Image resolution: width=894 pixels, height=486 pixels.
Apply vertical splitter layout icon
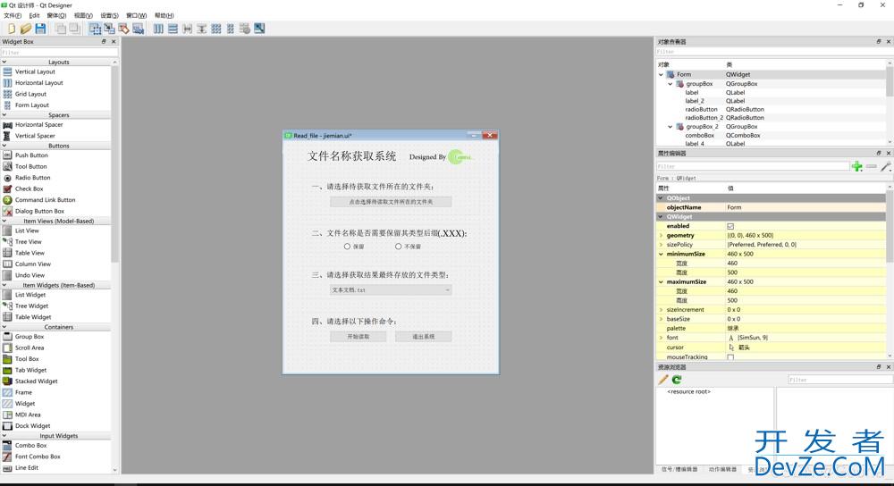pyautogui.click(x=201, y=29)
